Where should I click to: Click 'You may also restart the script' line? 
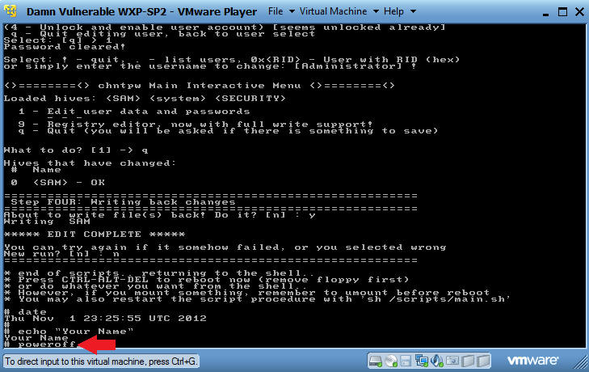[258, 299]
